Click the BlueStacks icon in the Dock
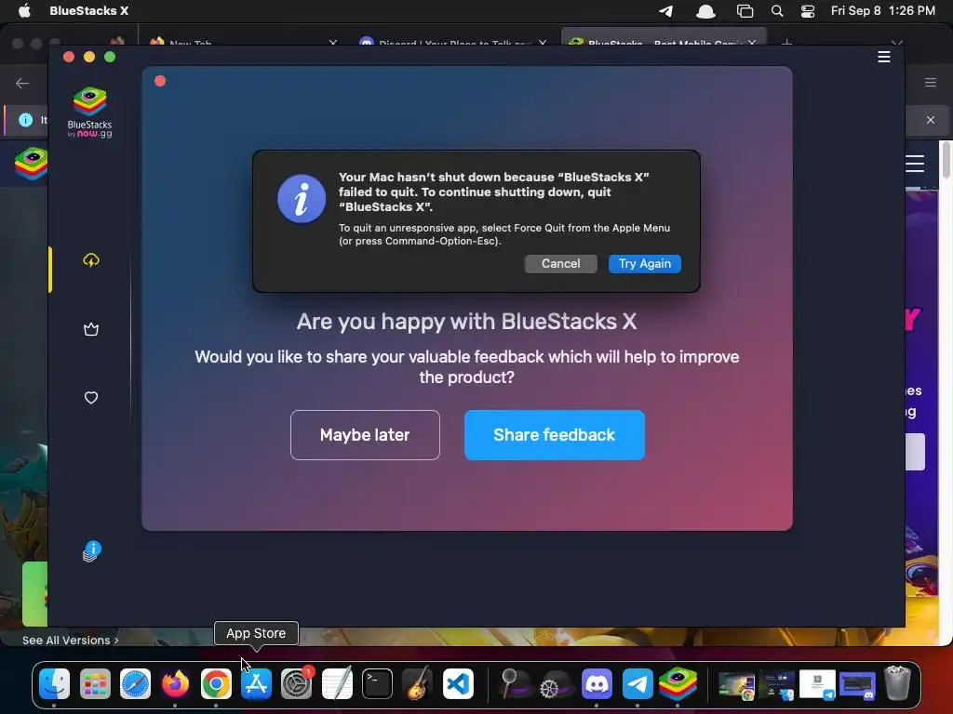Screen dimensions: 953x714 tap(678, 684)
